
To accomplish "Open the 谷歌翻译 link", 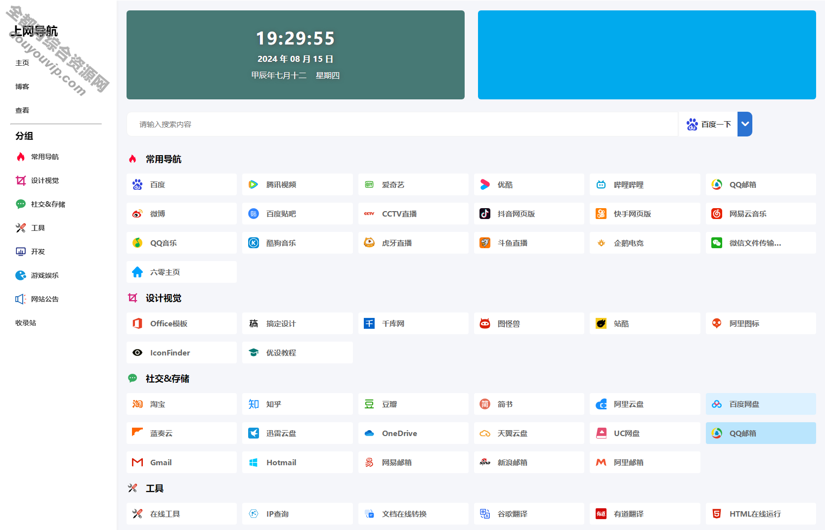I will click(529, 514).
